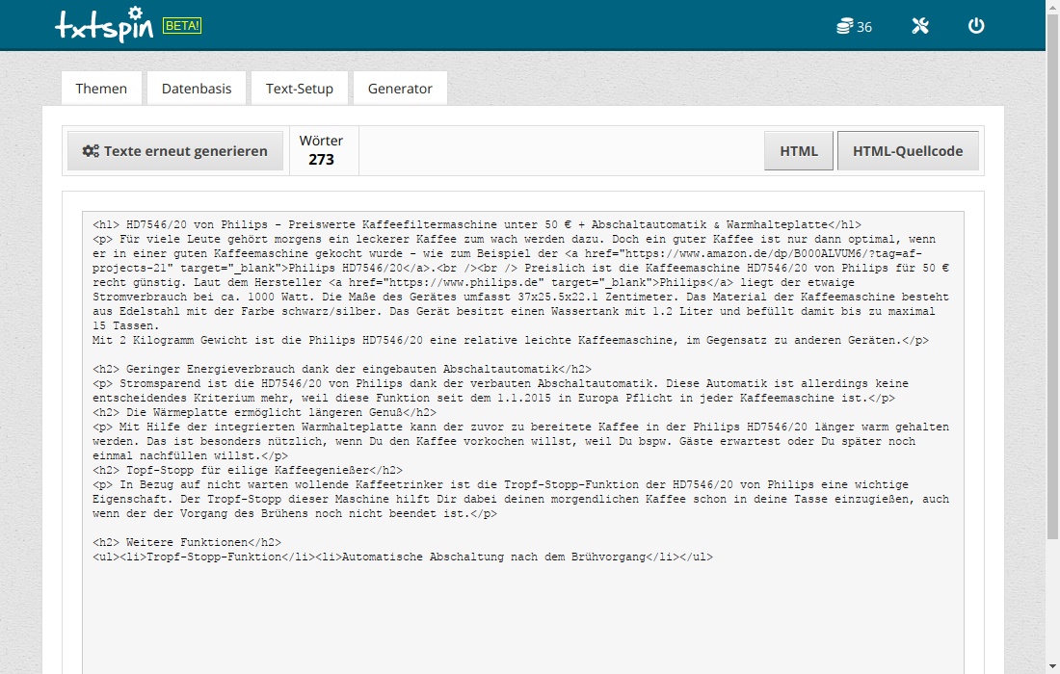Click the Wörter 273 word counter
1060x674 pixels.
click(321, 151)
